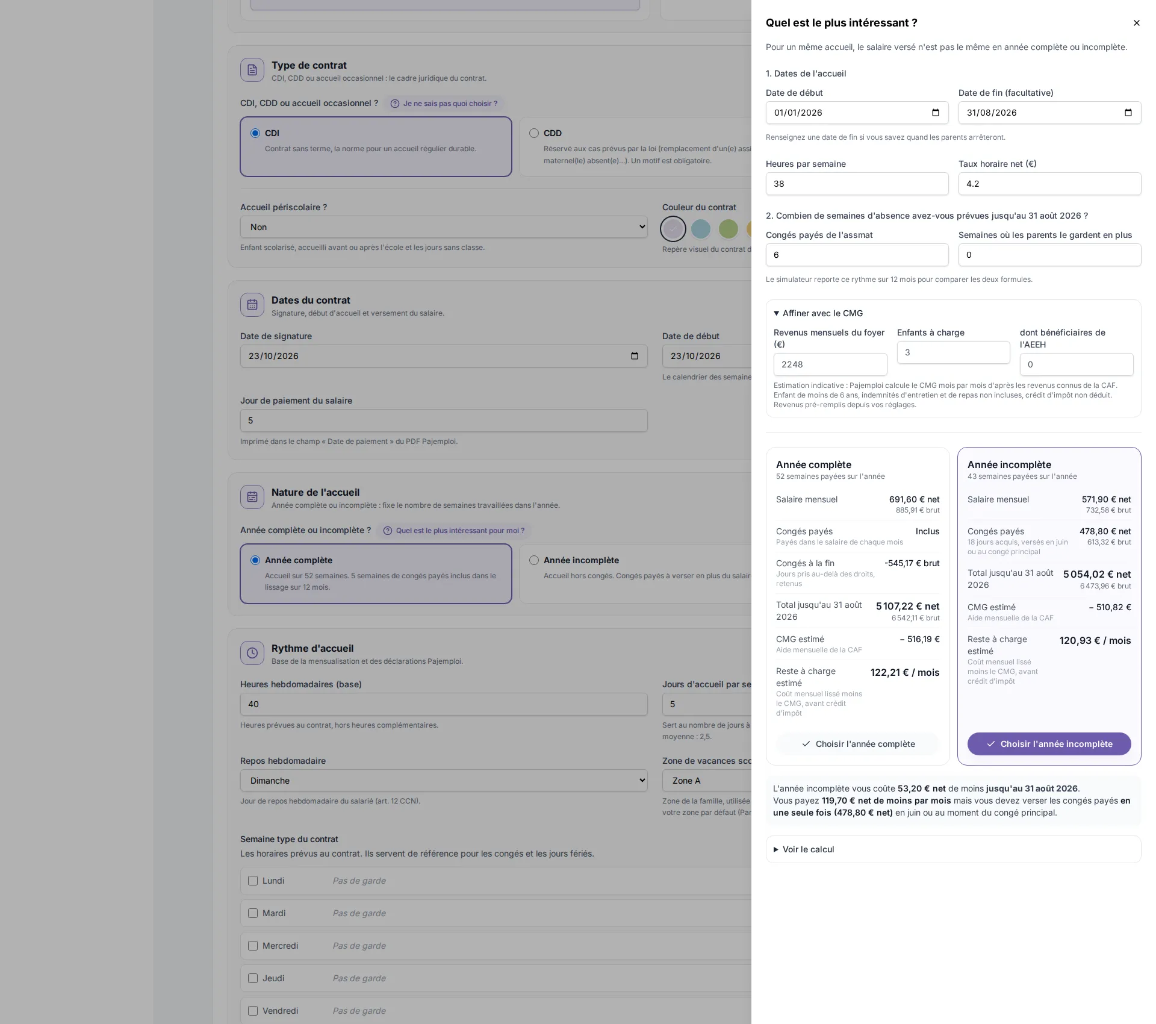Open calendar picker for Date de signature

pos(634,356)
